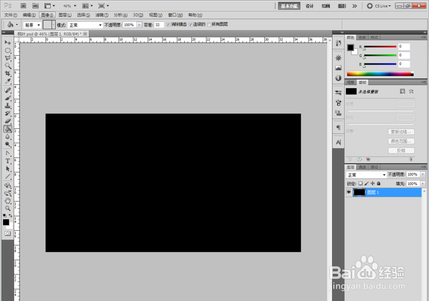
Task: Open the 窗口(W) menu
Action: (x=175, y=15)
